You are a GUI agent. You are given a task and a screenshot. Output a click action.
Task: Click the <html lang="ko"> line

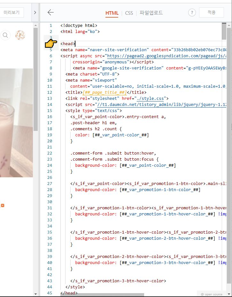80,31
